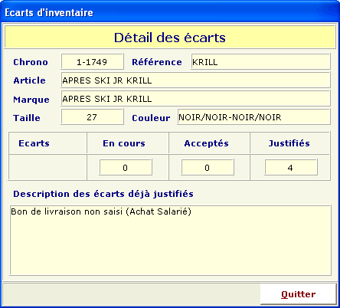Click the 'Marque' label
This screenshot has width=340, height=308.
(31, 100)
